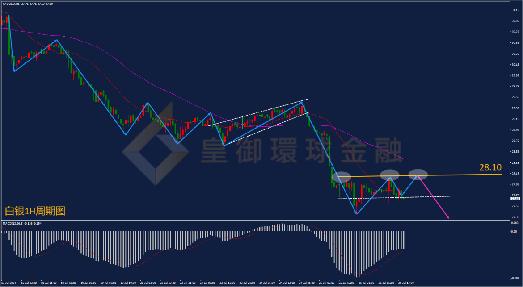This screenshot has width=523, height=287.
Task: Click the 29.55 price axis label
Action: 515,97
